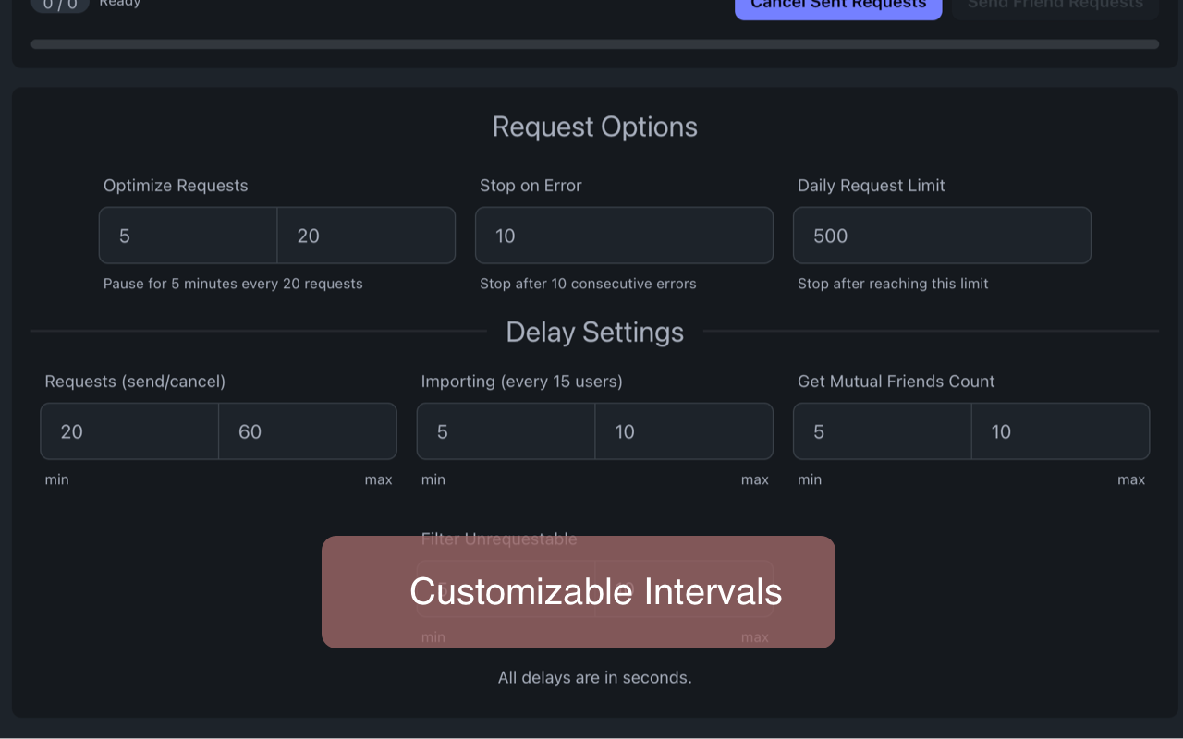Click the Importing max delay field

point(684,431)
